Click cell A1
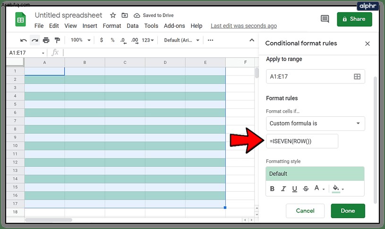The image size is (385, 229). pos(44,71)
